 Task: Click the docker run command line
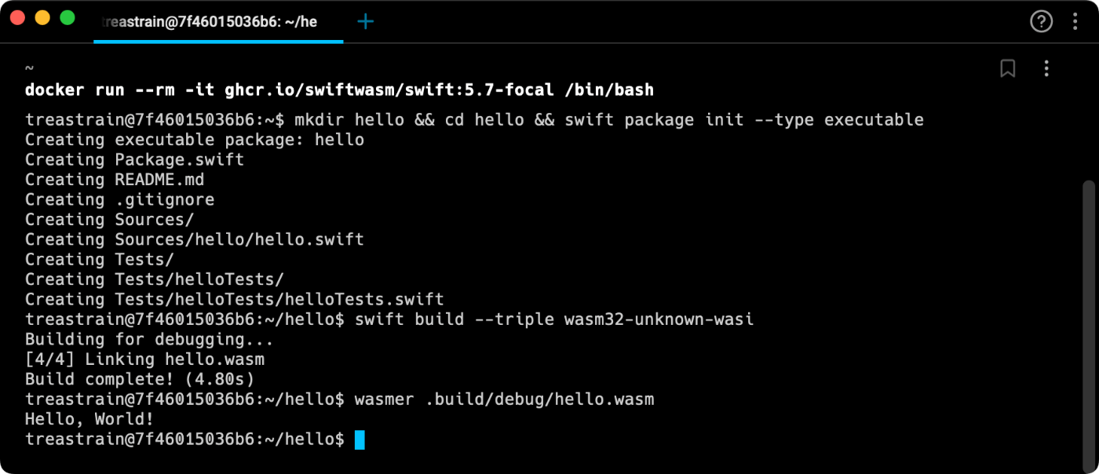339,90
